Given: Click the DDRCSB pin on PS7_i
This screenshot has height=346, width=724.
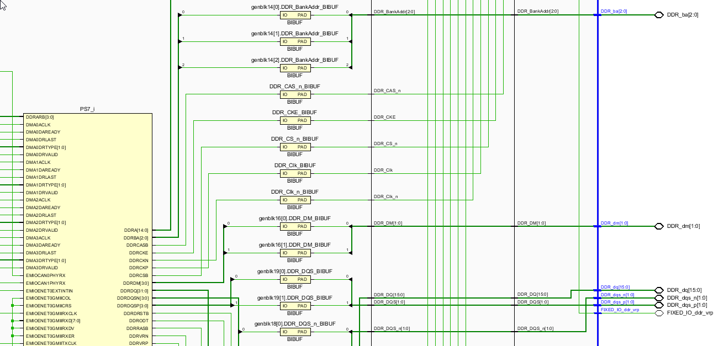Looking at the screenshot, I should coord(140,275).
